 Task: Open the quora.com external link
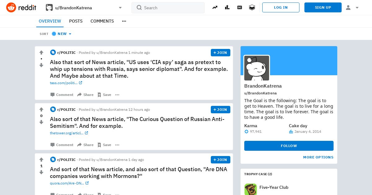[69, 183]
